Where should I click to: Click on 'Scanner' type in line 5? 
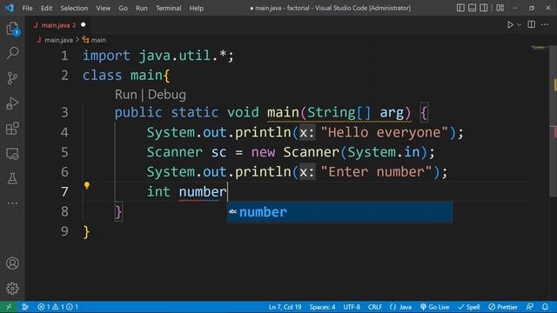pyautogui.click(x=174, y=152)
